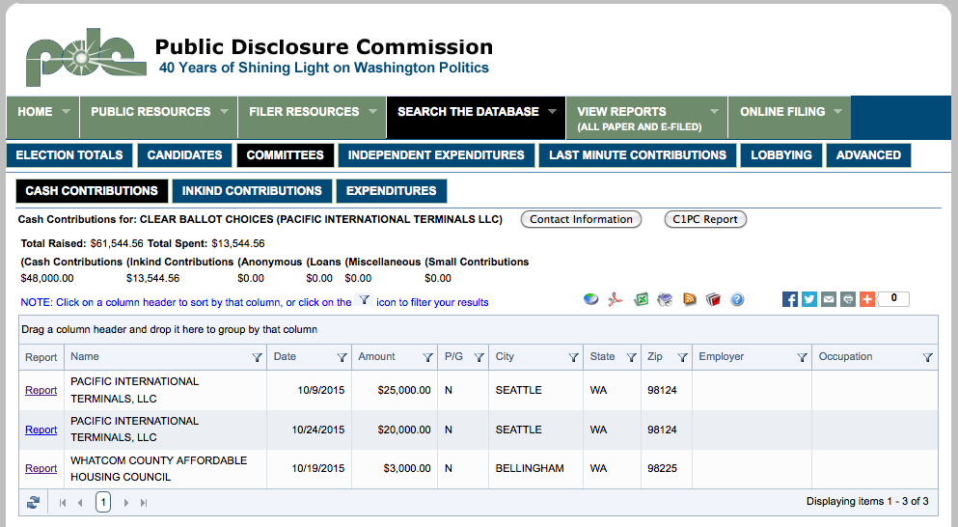
Task: Open filter for the Employer column
Action: (802, 357)
